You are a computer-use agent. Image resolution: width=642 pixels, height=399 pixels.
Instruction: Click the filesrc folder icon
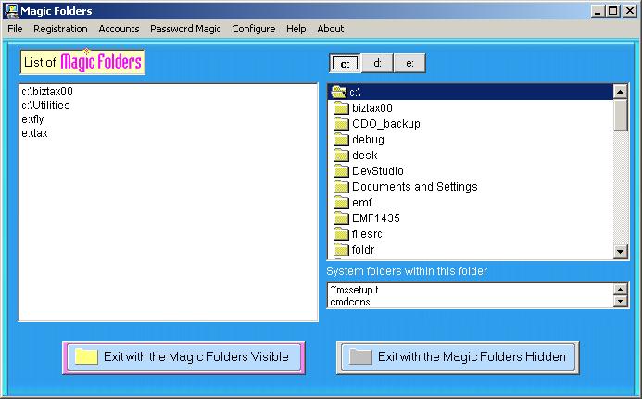341,234
